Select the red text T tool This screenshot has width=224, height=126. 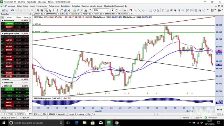[x=163, y=10]
